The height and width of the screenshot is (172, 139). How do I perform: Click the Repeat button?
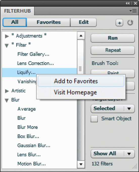click(x=113, y=50)
